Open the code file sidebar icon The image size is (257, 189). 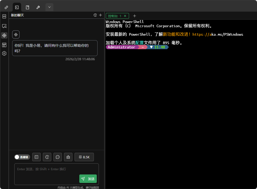pos(4,16)
